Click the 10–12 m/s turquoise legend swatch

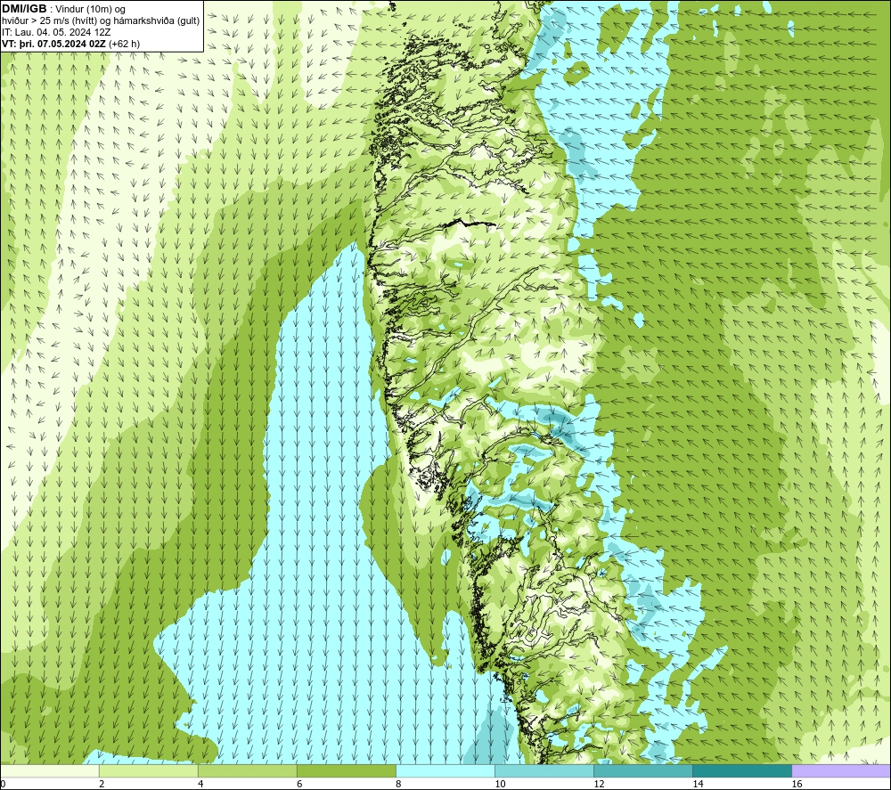pos(544,770)
